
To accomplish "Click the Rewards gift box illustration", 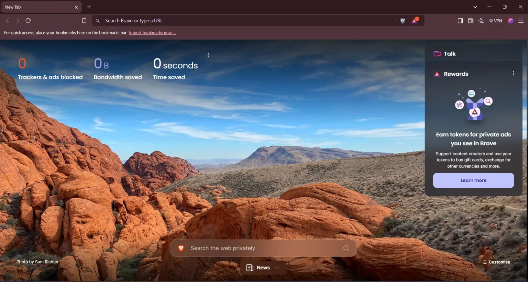I will click(x=474, y=105).
